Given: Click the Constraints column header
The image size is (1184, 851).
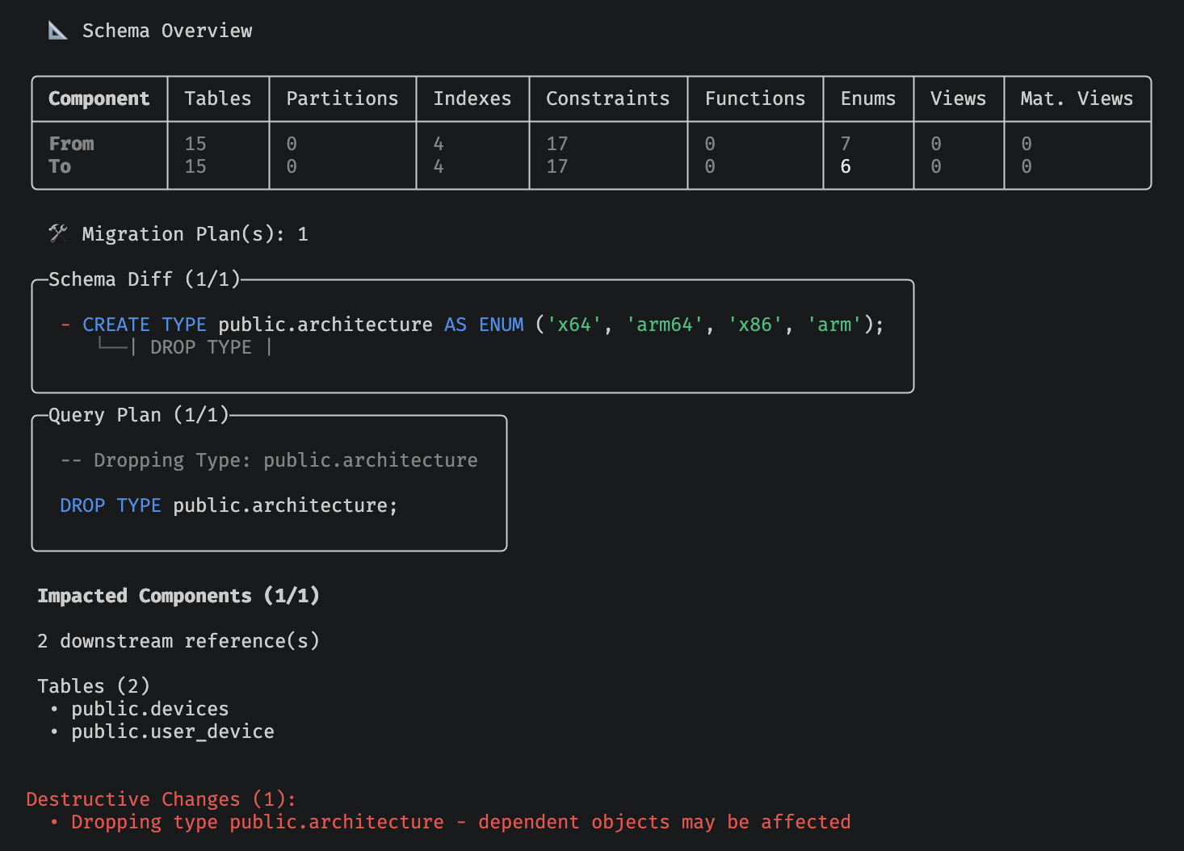Looking at the screenshot, I should [x=608, y=99].
